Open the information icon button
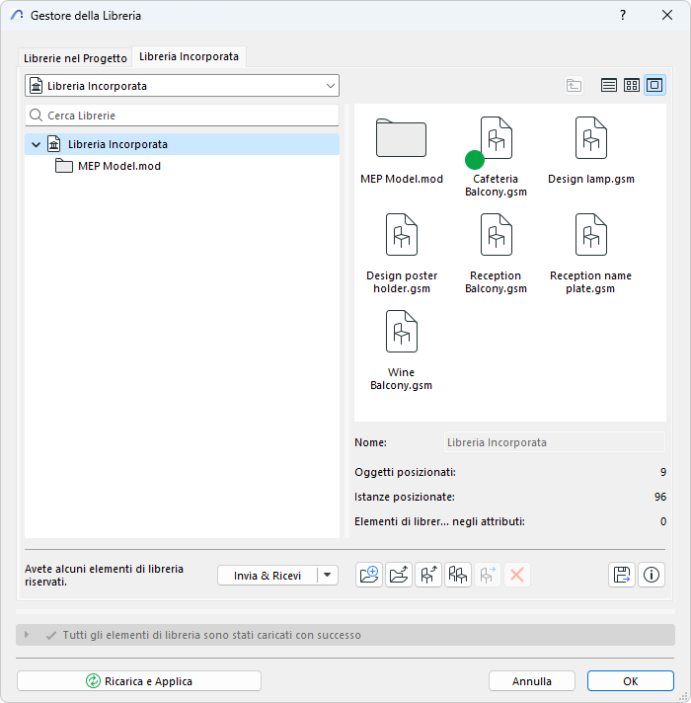This screenshot has width=691, height=703. pos(652,575)
